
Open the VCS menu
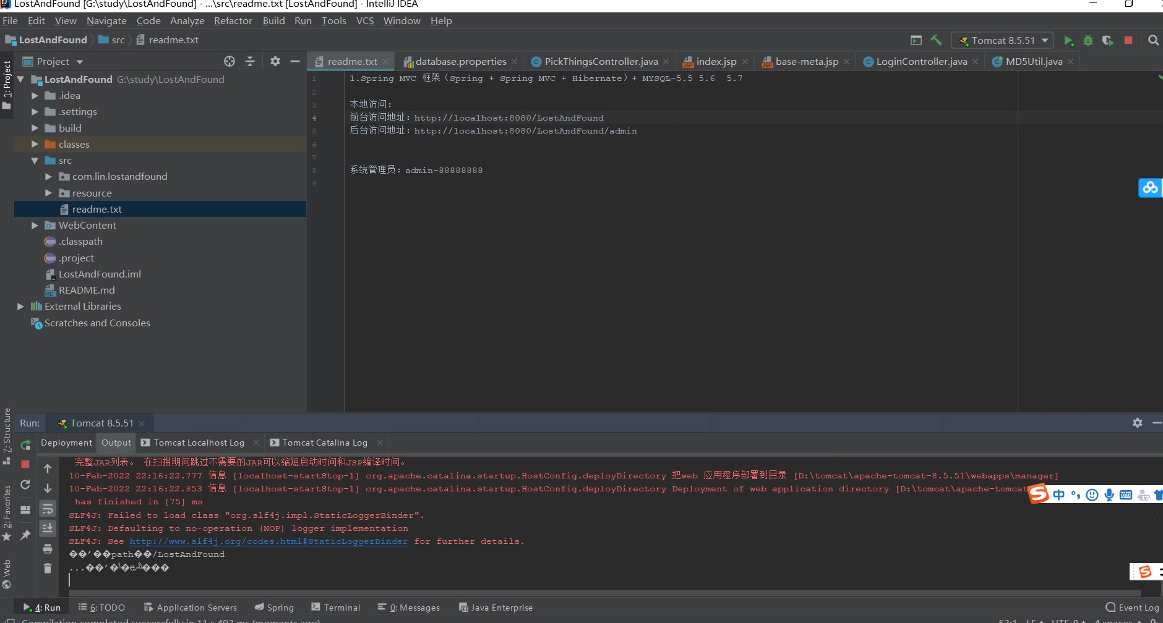pos(365,20)
